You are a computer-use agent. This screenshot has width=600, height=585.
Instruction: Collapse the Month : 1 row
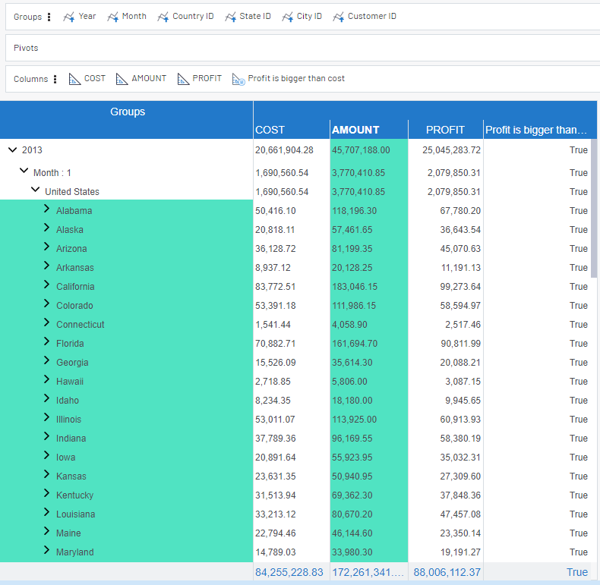click(24, 171)
